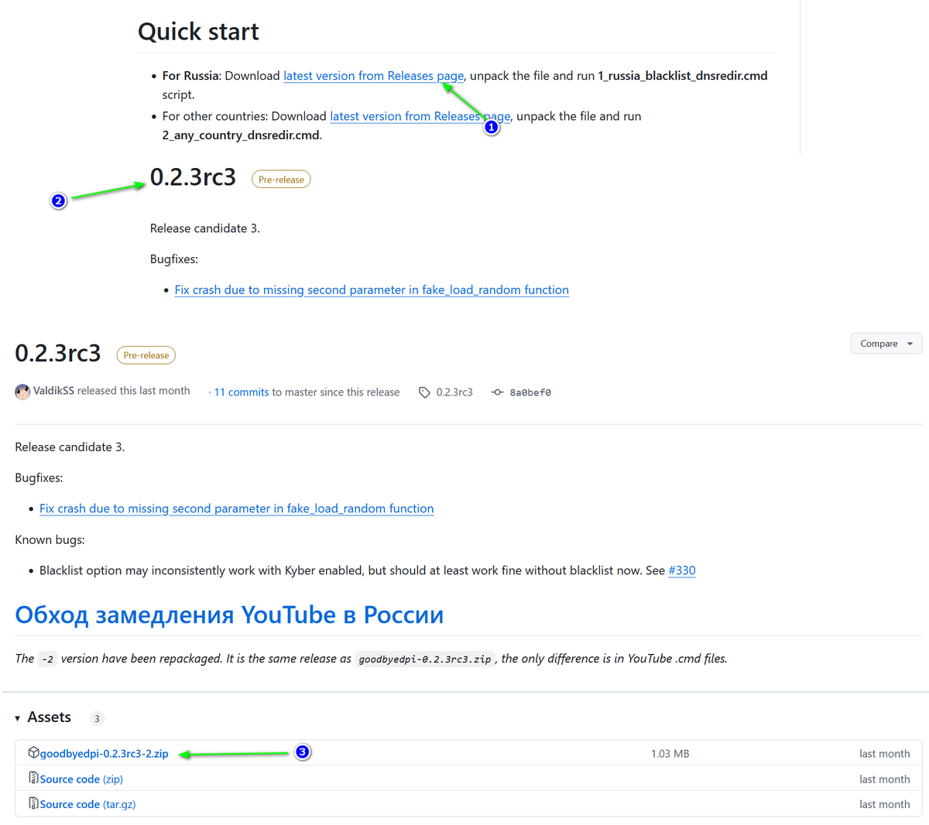The height and width of the screenshot is (825, 929).
Task: Open latest version link for Russia
Action: (373, 76)
